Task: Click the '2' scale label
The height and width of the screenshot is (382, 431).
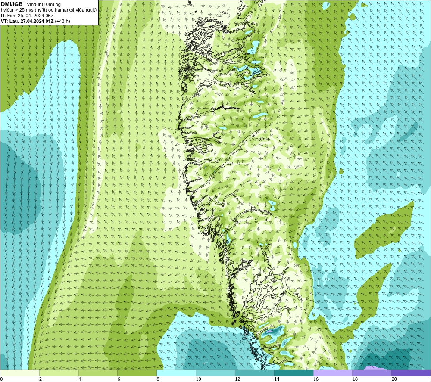Action: pyautogui.click(x=41, y=379)
